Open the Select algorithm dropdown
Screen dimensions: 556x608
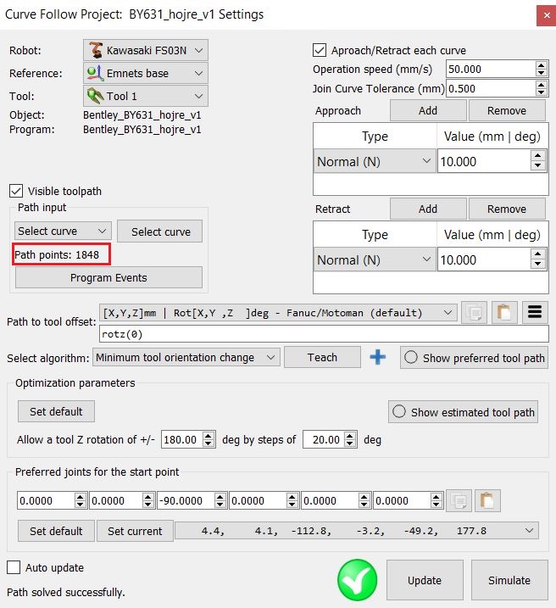186,357
